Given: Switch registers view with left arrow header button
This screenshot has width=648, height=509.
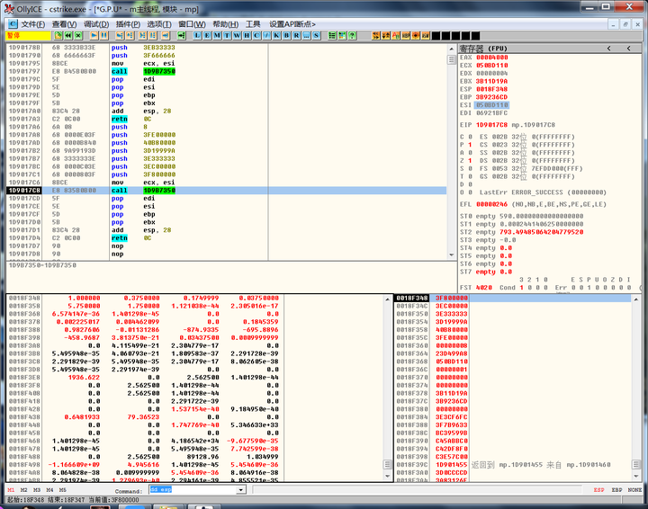Looking at the screenshot, I should click(610, 48).
